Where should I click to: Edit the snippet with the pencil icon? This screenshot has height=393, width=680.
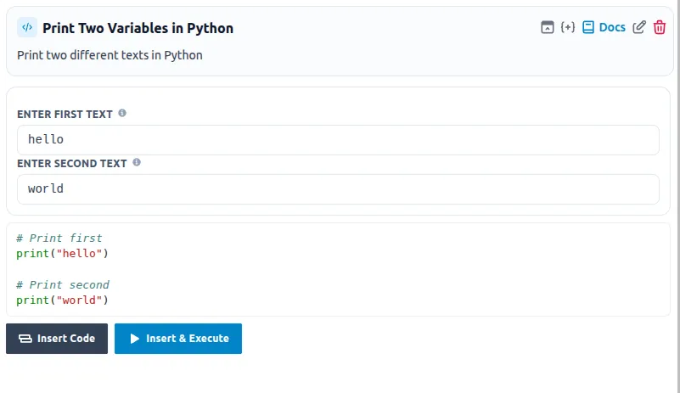(x=639, y=27)
